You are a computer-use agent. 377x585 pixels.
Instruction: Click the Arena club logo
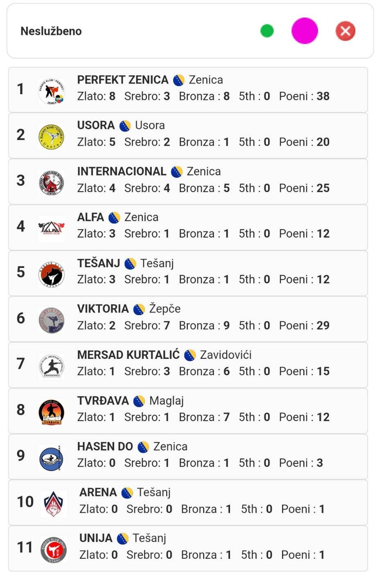pos(54,503)
